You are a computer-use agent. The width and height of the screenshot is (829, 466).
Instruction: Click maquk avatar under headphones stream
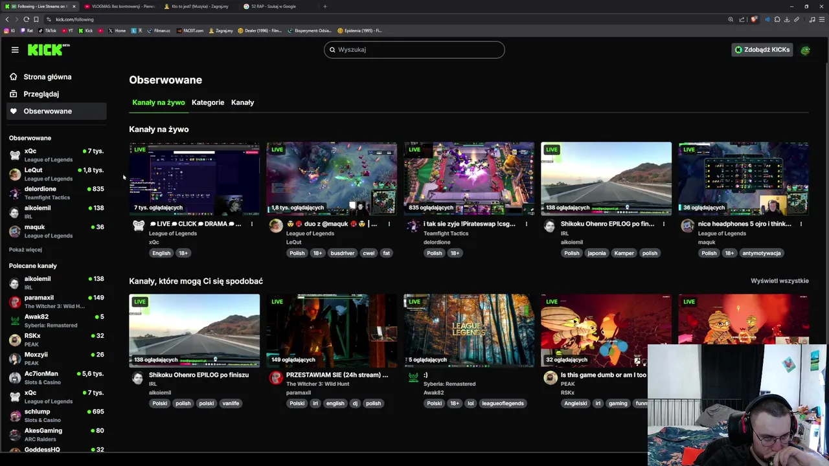pos(688,225)
